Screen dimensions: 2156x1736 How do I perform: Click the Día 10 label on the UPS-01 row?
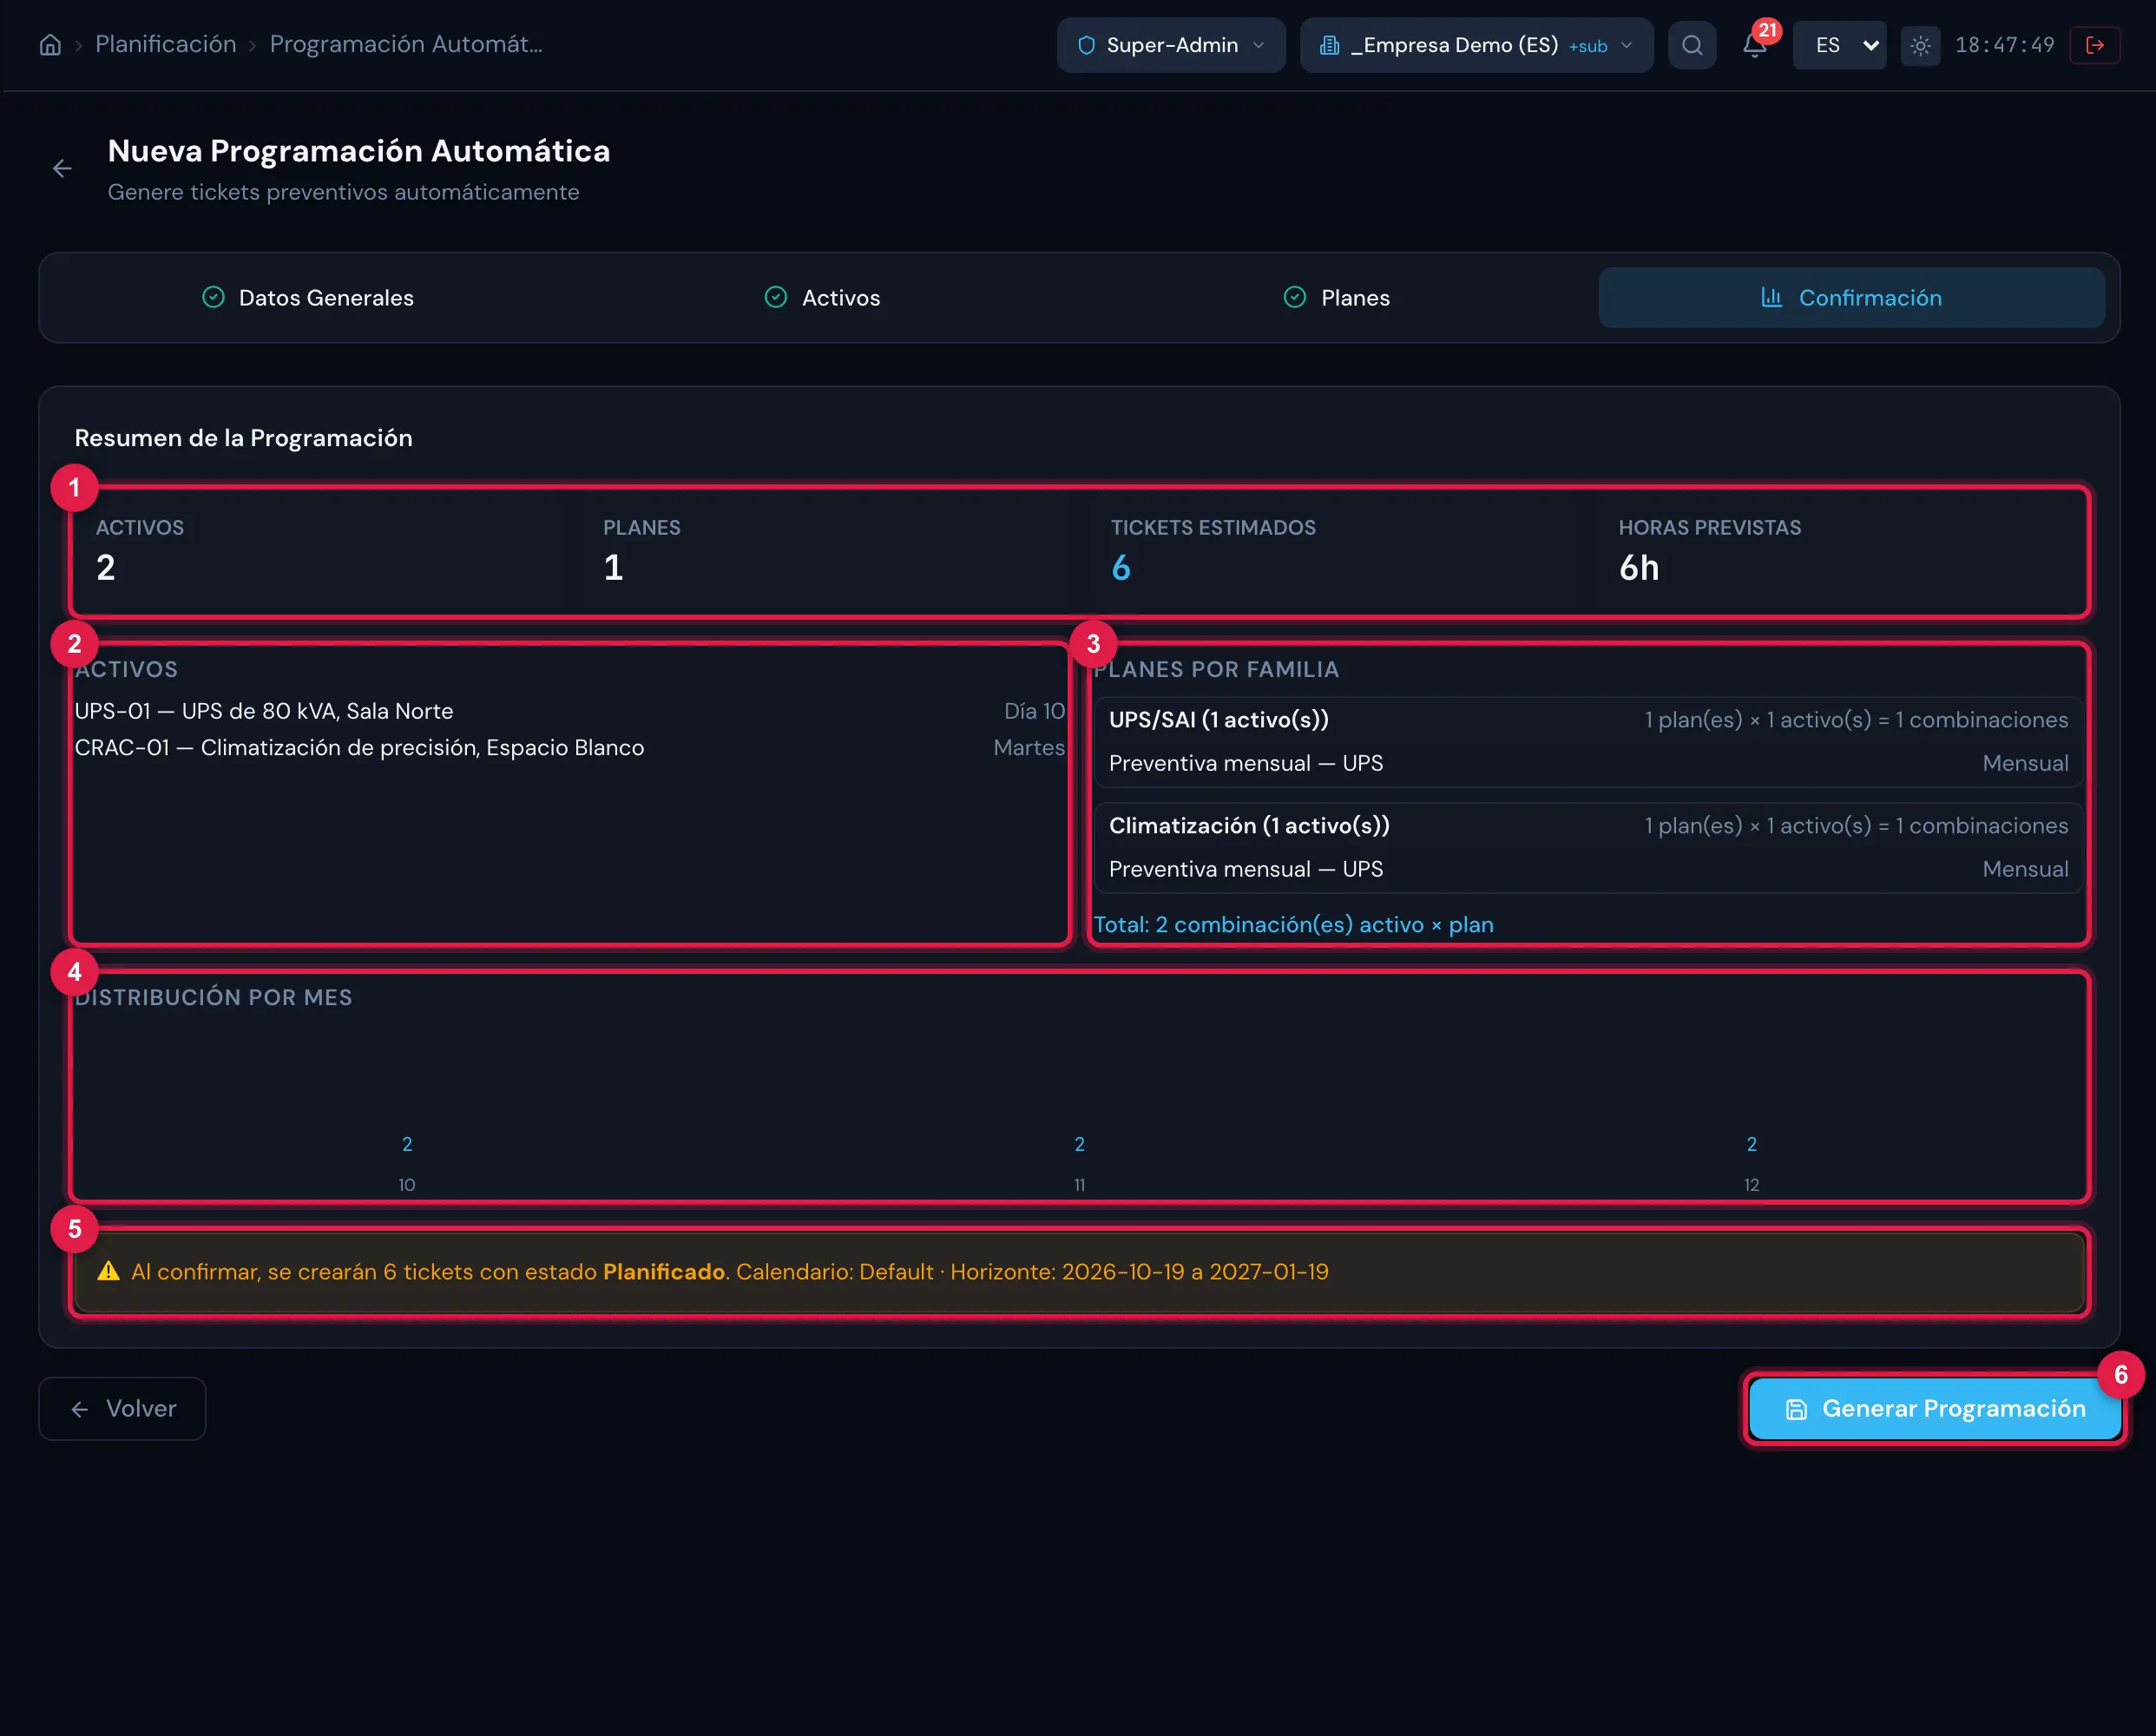1035,711
